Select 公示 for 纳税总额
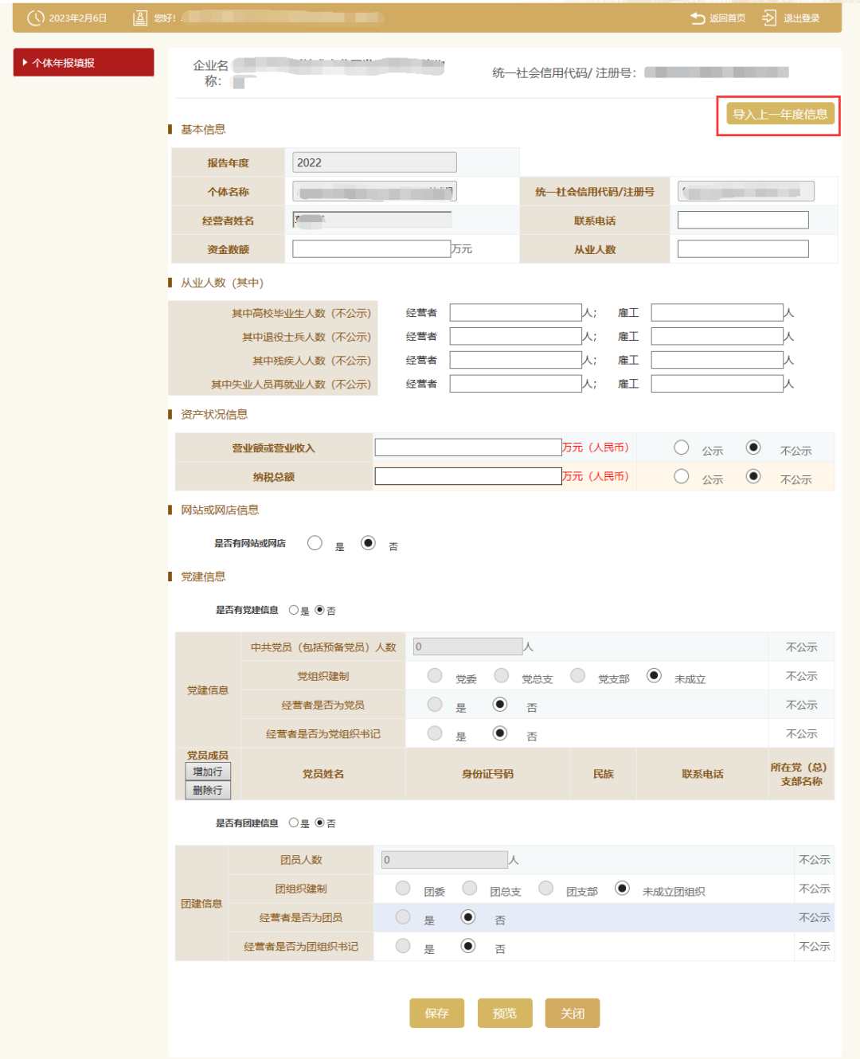Viewport: 860px width, 1059px height. click(x=682, y=476)
